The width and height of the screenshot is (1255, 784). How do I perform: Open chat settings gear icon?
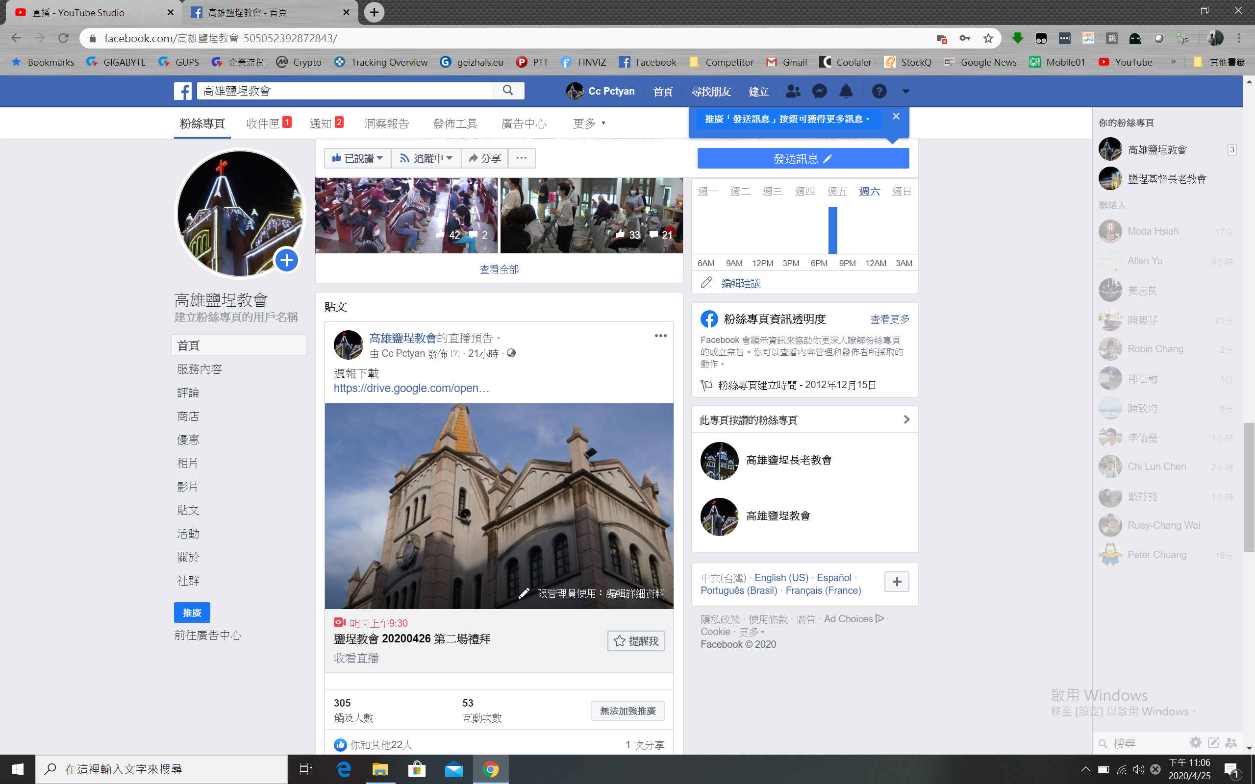point(1195,742)
